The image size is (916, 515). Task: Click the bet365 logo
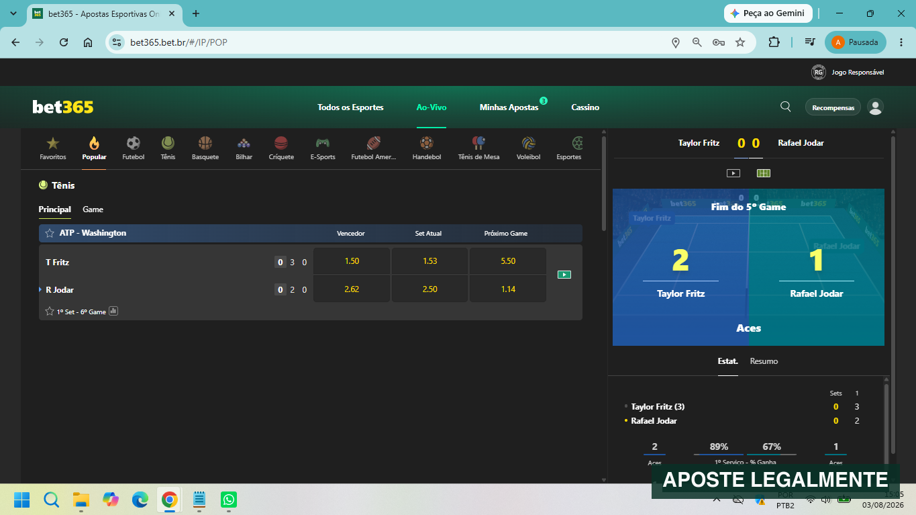point(63,107)
